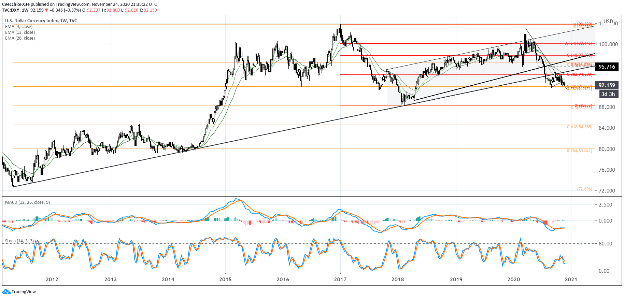This screenshot has width=624, height=298.
Task: Click the 2016 time axis label
Action: [x=283, y=280]
